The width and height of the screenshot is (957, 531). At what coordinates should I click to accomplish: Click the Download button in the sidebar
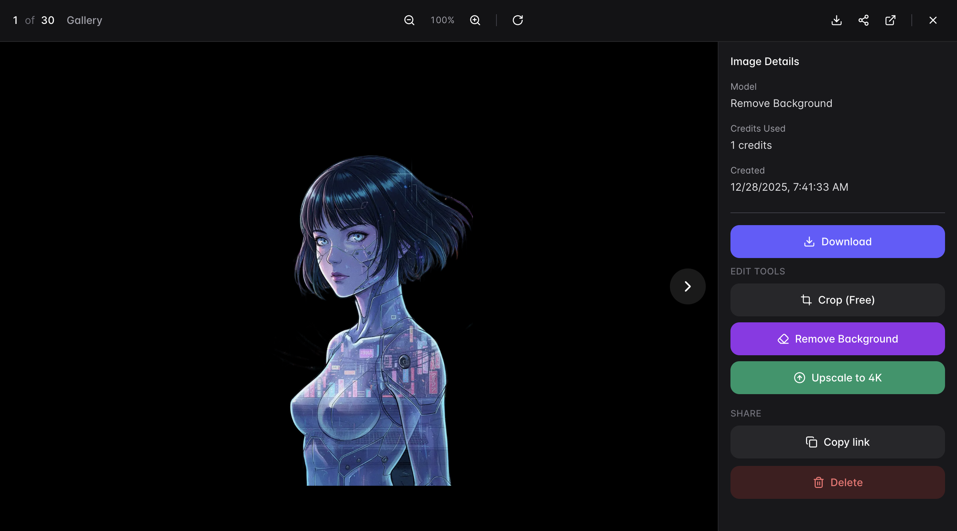837,242
